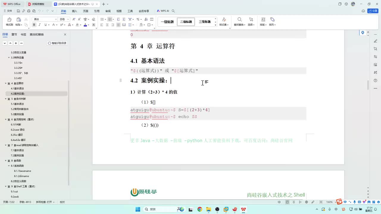Click the paragraph shading fill icon
Screen dimensions: 381x214
coord(141,25)
